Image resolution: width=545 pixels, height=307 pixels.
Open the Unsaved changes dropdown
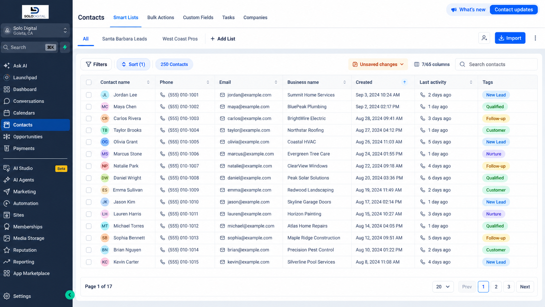tap(378, 64)
